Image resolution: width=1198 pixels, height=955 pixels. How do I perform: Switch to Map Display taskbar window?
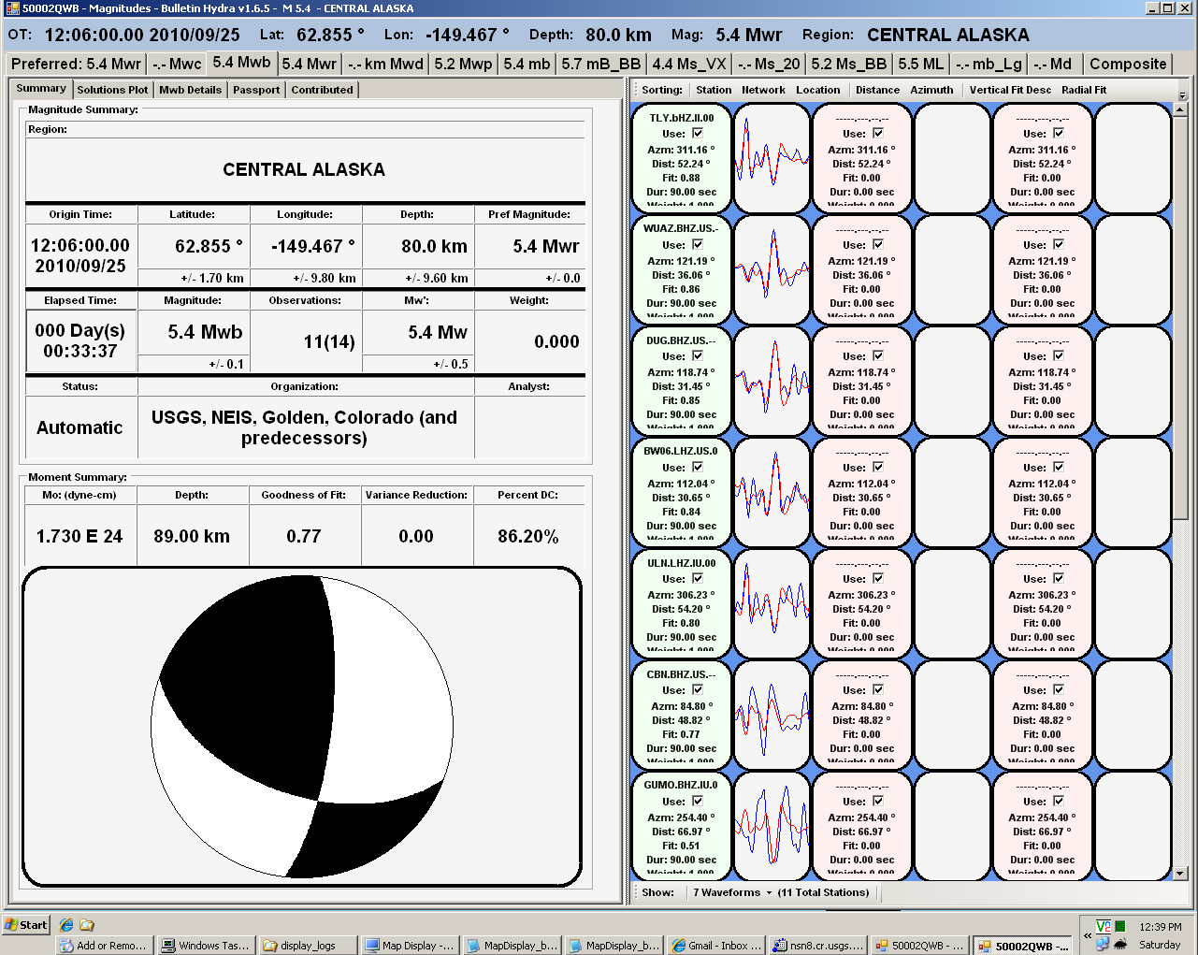409,946
